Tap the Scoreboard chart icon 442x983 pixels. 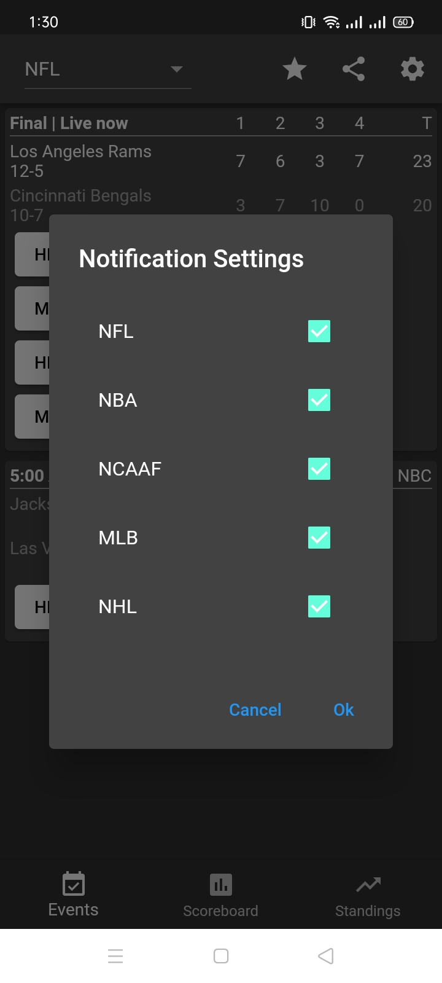[221, 885]
